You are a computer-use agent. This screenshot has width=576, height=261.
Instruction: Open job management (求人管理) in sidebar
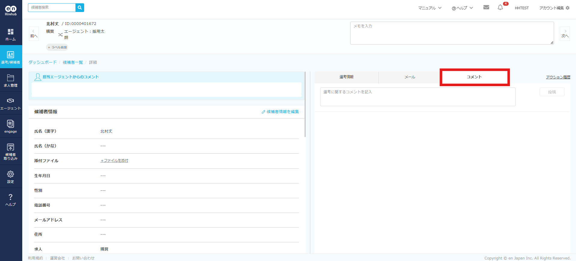(x=11, y=81)
